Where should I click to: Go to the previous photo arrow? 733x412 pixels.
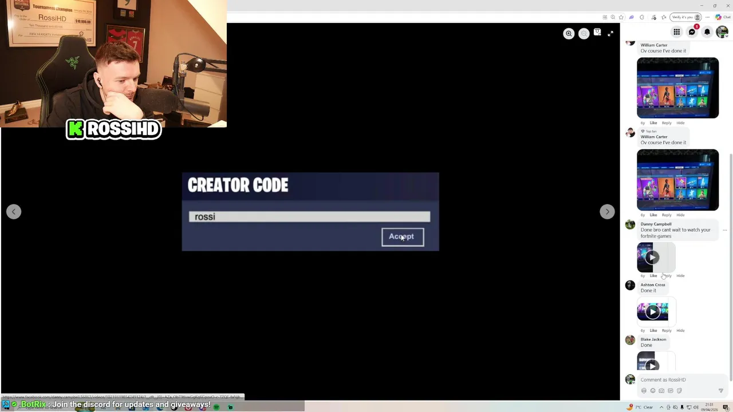[x=14, y=212]
